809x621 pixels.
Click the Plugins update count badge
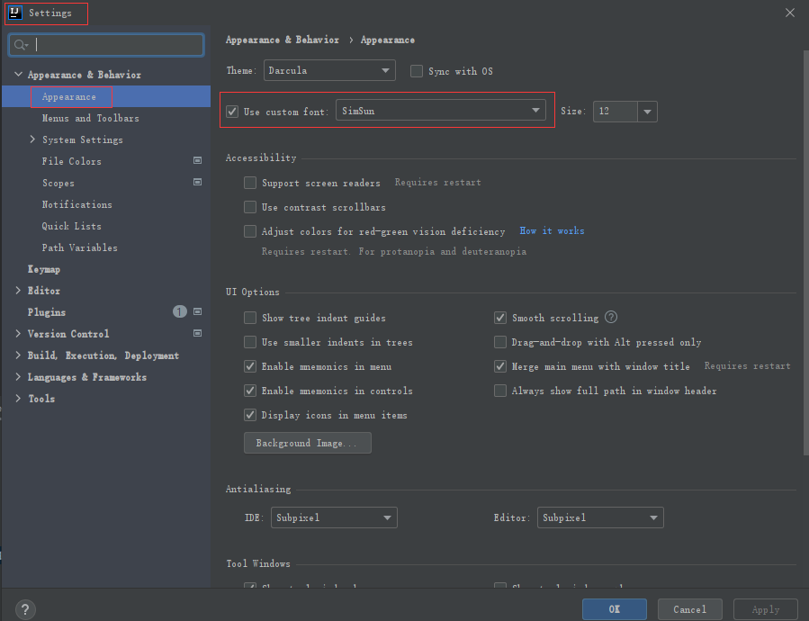tap(180, 312)
